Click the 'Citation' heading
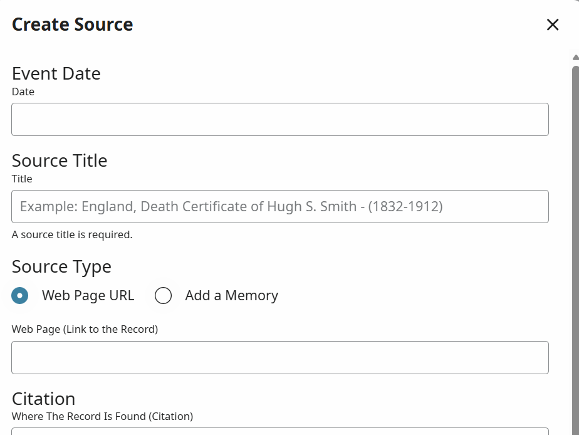 44,399
